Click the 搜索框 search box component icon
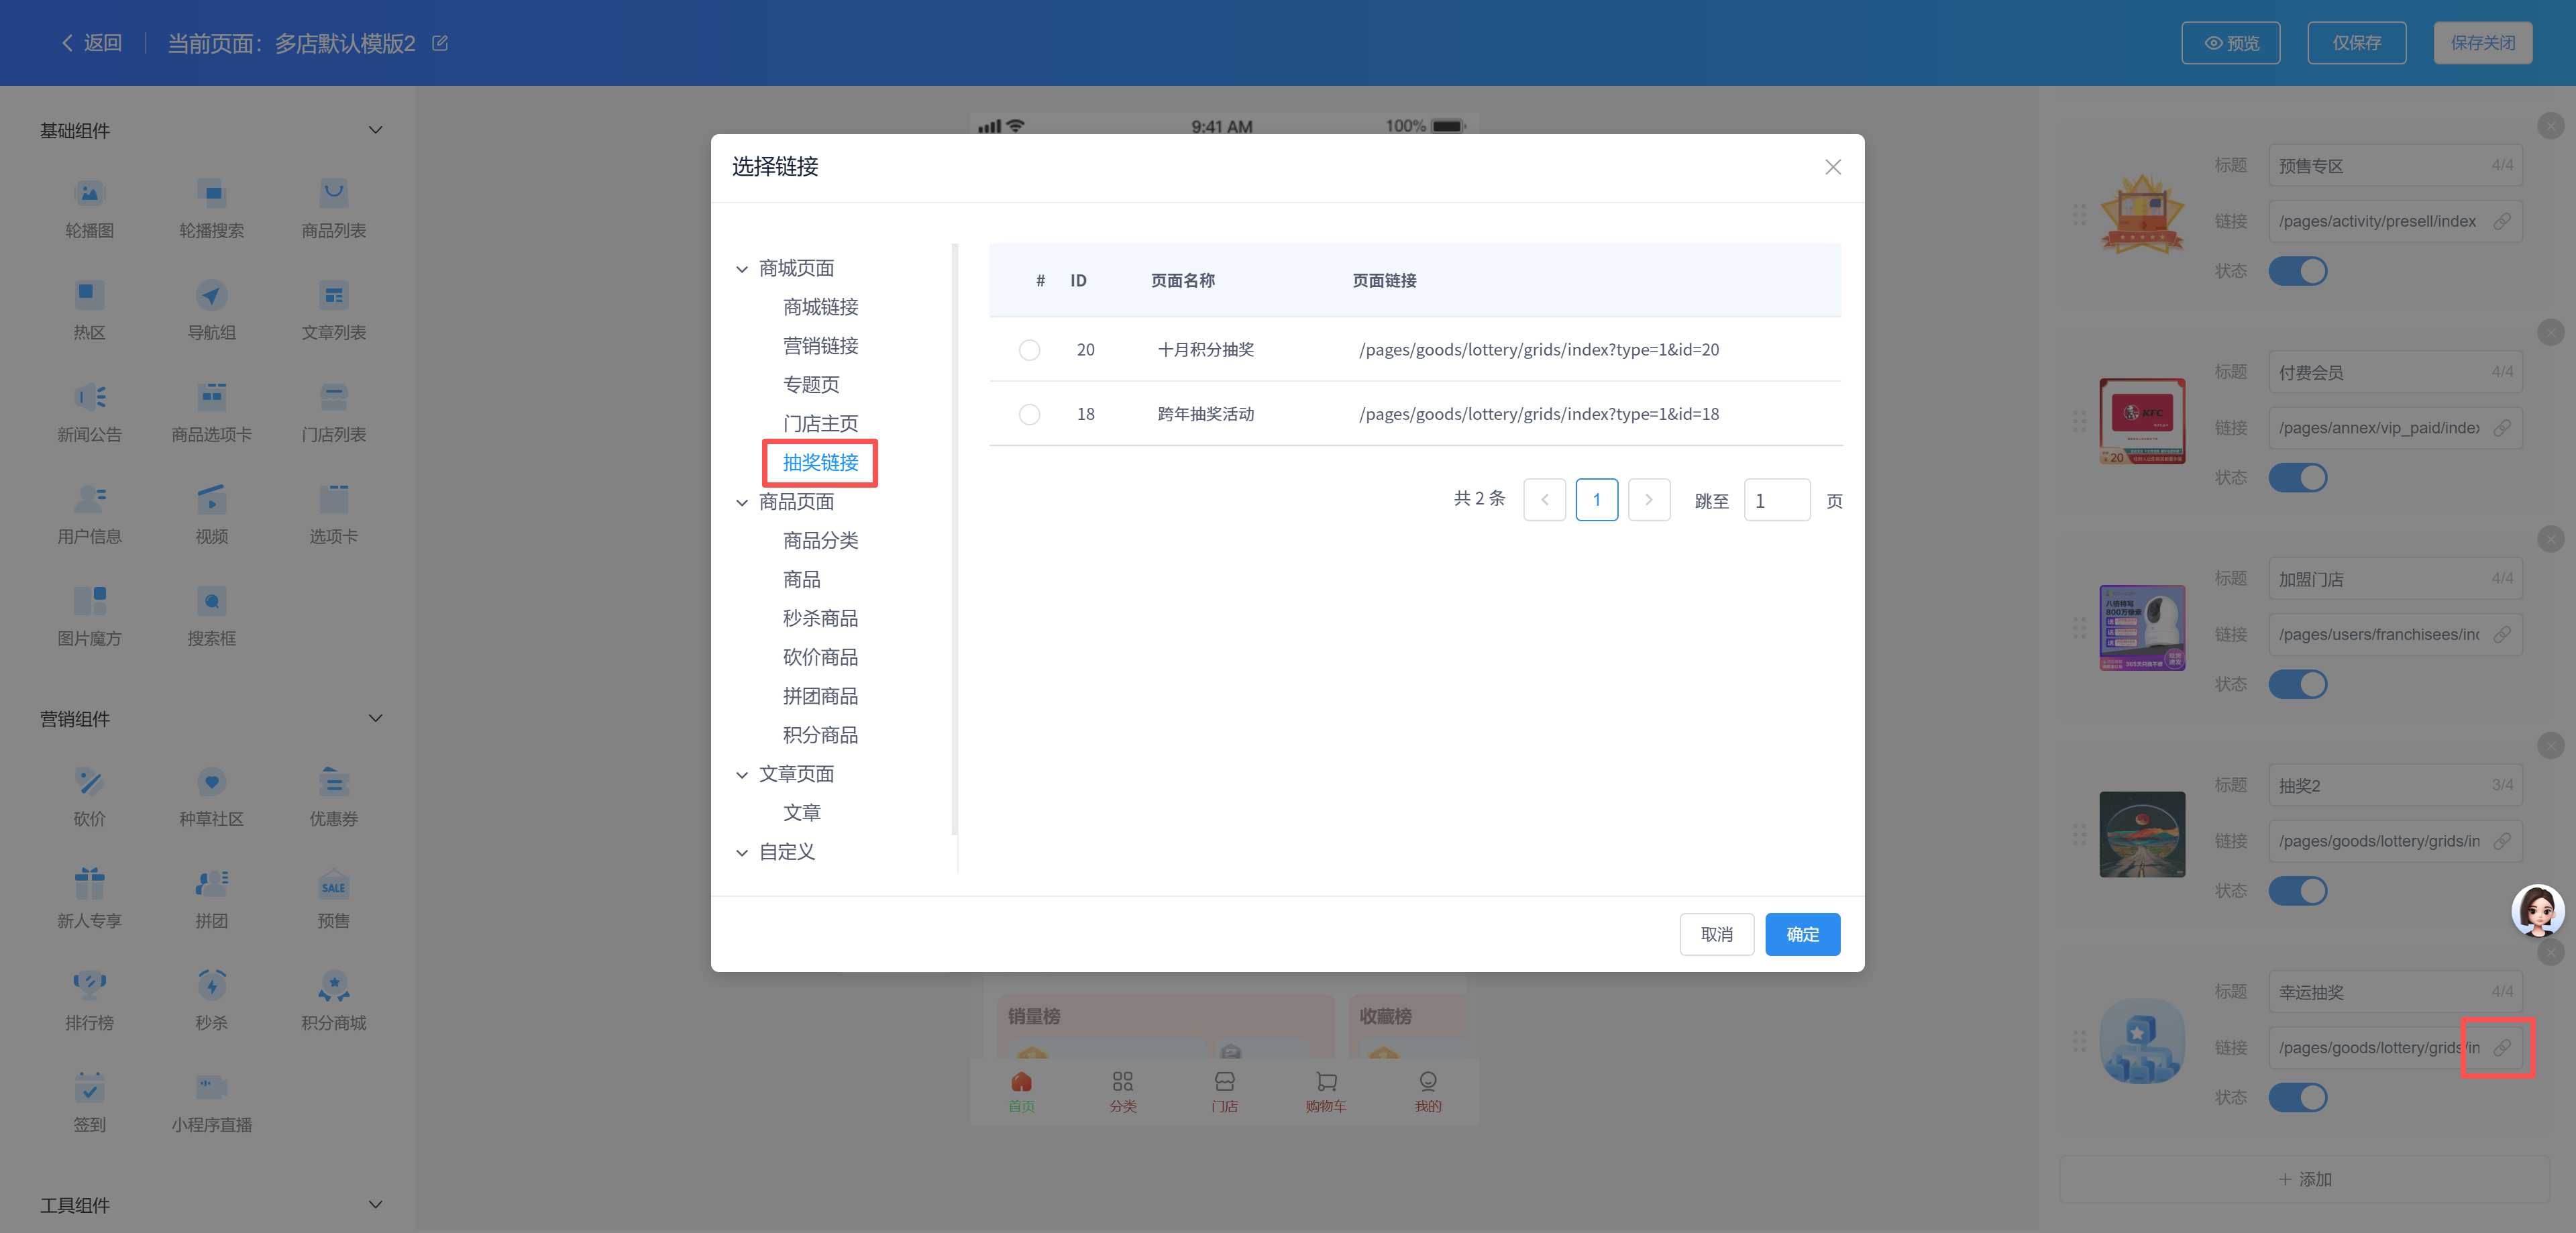 click(211, 601)
